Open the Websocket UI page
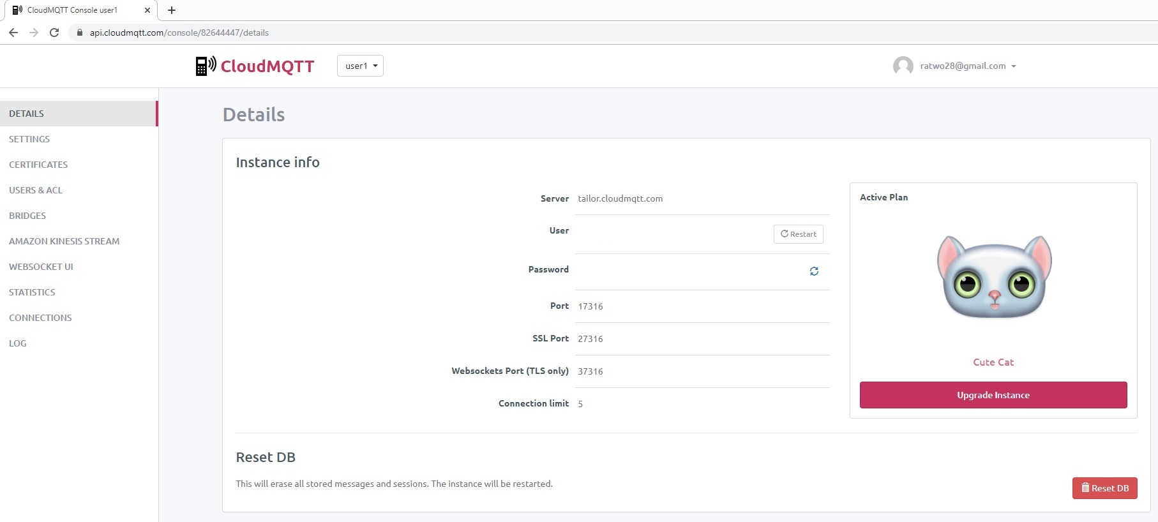 tap(41, 267)
